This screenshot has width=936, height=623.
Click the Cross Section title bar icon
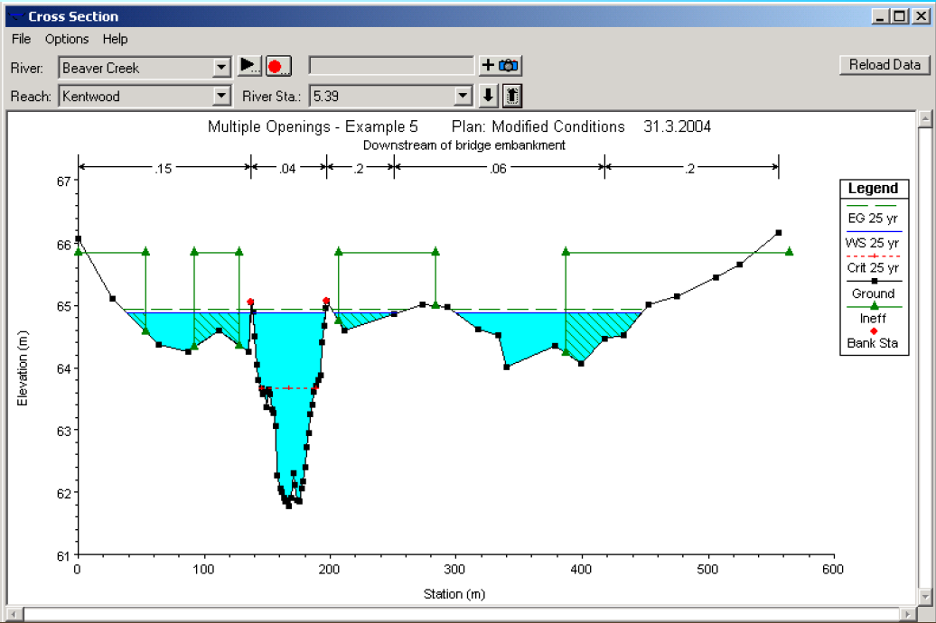(x=16, y=16)
